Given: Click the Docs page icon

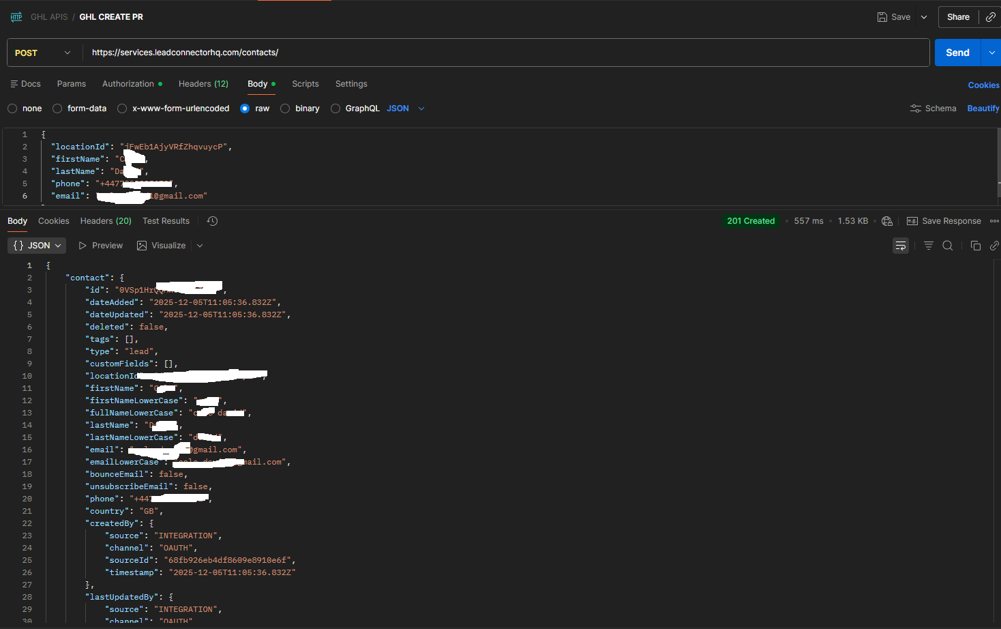Looking at the screenshot, I should point(14,84).
